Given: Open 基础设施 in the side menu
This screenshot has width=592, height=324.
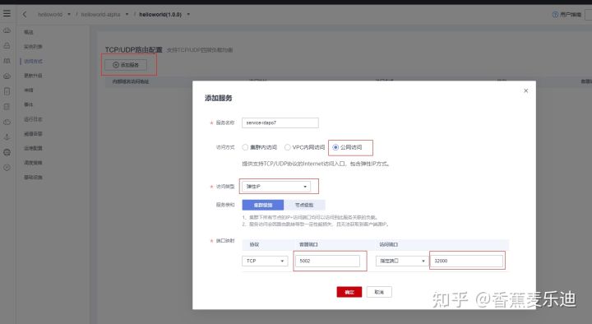Looking at the screenshot, I should tap(33, 177).
